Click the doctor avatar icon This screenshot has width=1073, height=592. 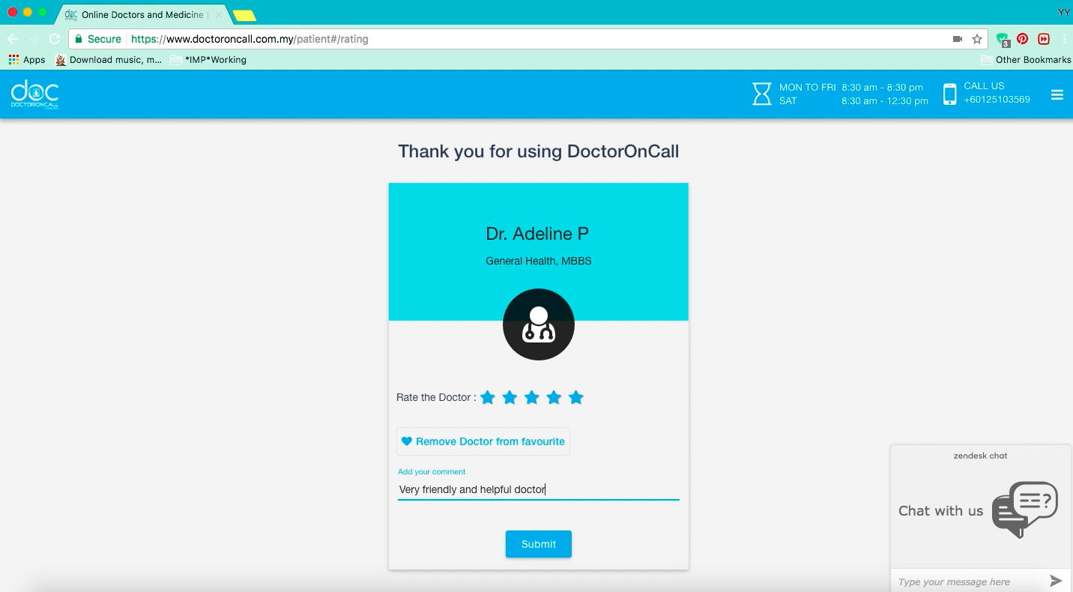coord(539,324)
